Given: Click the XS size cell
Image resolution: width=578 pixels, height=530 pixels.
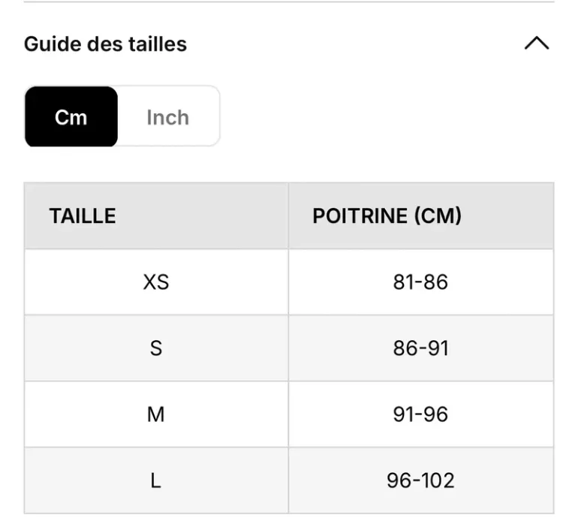Looking at the screenshot, I should pyautogui.click(x=156, y=282).
